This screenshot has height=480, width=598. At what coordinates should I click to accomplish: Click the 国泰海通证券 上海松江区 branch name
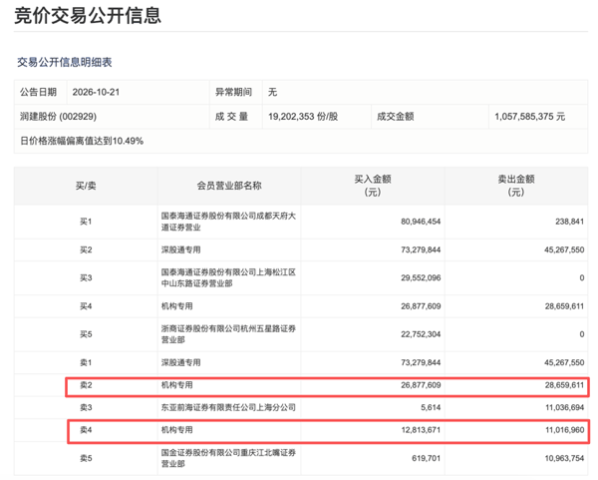[x=228, y=277]
